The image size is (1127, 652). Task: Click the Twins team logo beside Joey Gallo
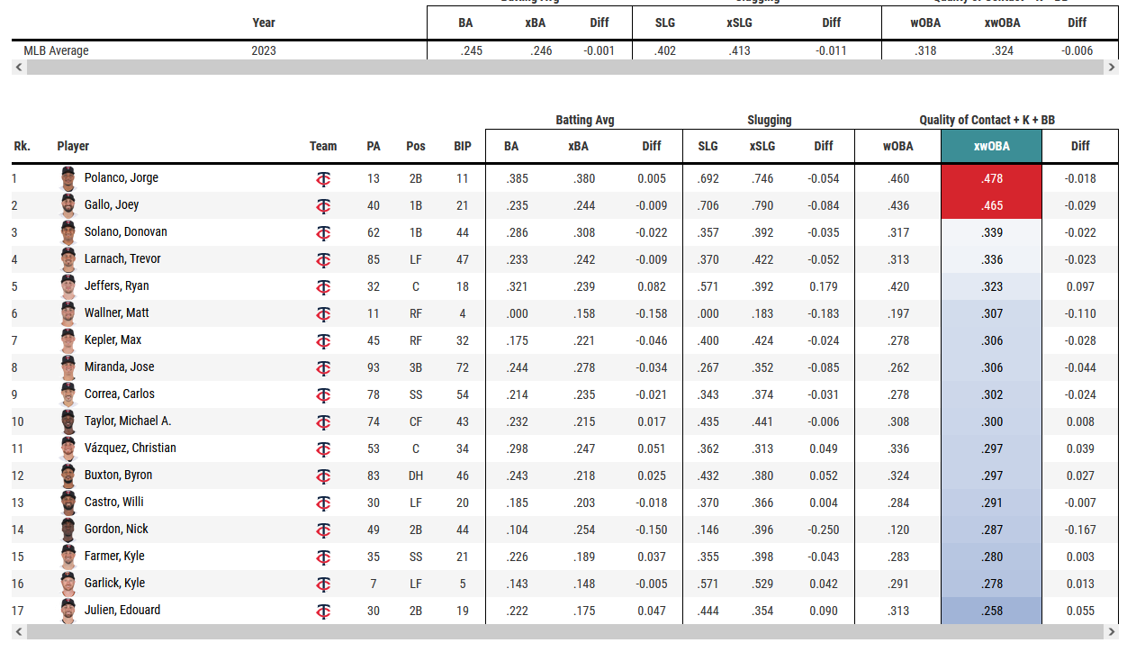tap(323, 206)
